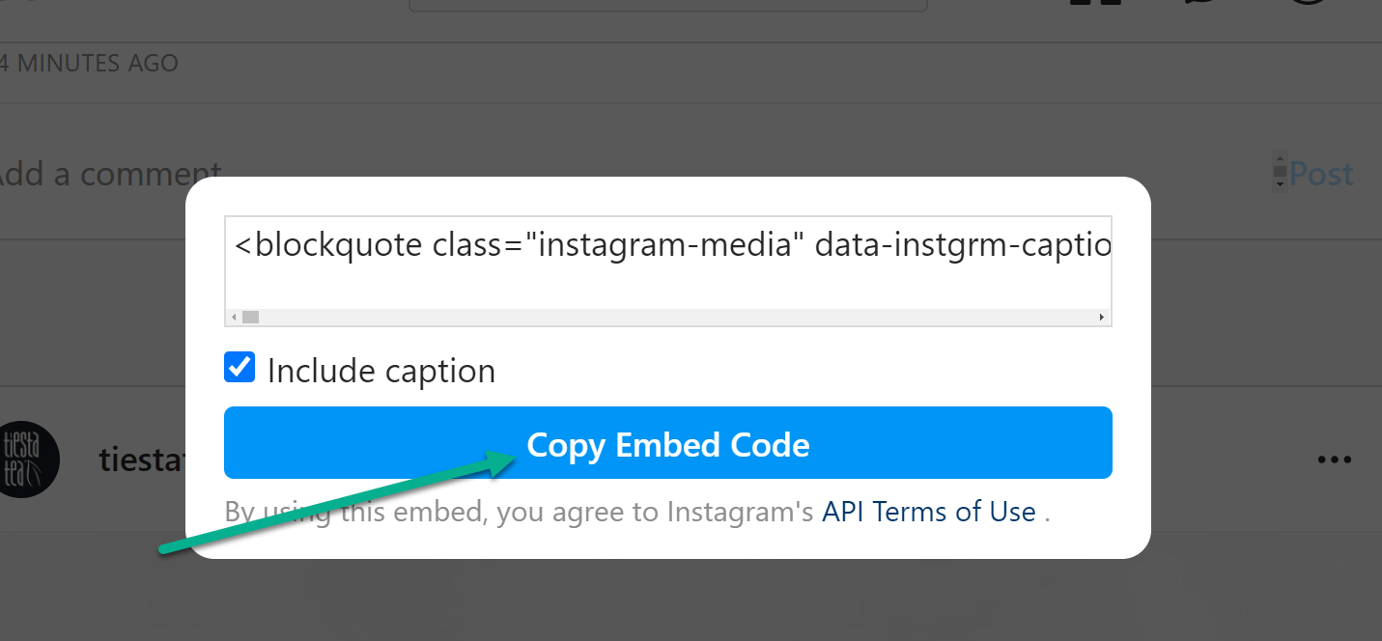Click the left arrow of the code scrollbar
The image size is (1382, 641).
tap(233, 316)
